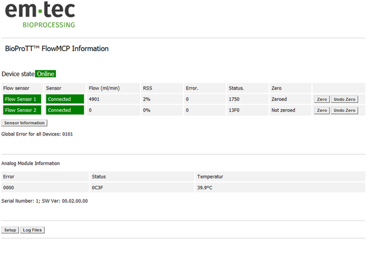The image size is (376, 257).
Task: Click the flow value 4901
Action: (x=95, y=99)
